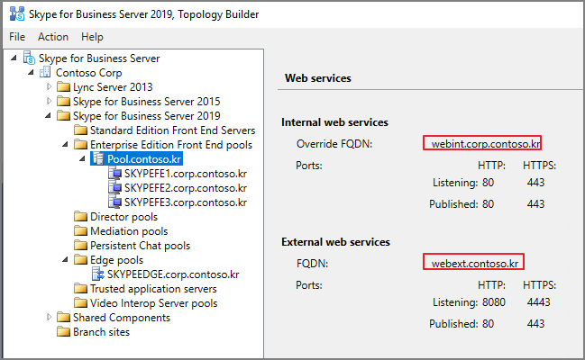Screen dimensions: 585x360
Task: Click the Standard Edition Front End Servers folder icon
Action: pos(80,130)
